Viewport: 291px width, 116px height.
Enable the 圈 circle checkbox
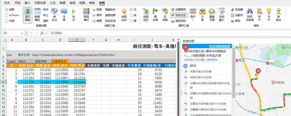click(131, 21)
